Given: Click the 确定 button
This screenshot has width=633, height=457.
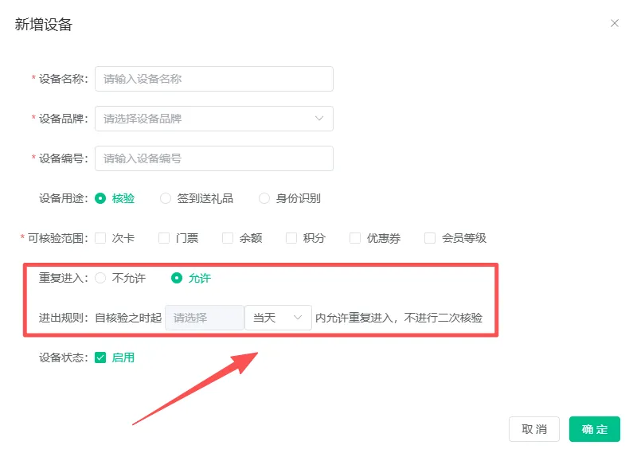Looking at the screenshot, I should pyautogui.click(x=594, y=429).
